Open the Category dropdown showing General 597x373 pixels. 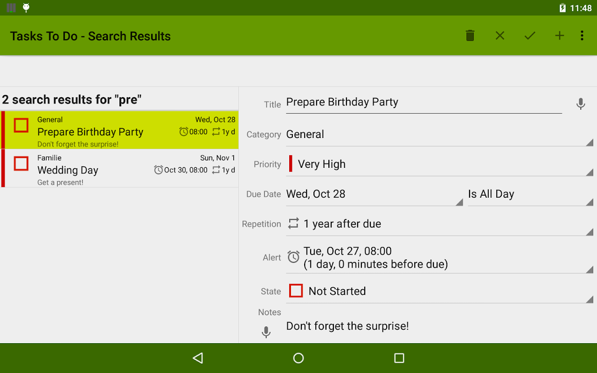click(439, 135)
